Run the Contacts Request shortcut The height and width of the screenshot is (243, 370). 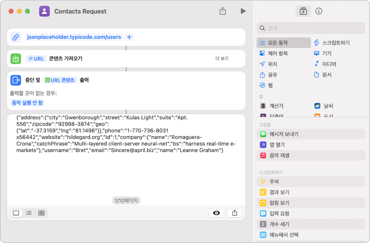[243, 11]
